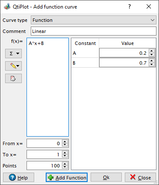This screenshot has height=185, width=159.
Task: Open the Sigma built-in functions menu
Action: tap(13, 54)
